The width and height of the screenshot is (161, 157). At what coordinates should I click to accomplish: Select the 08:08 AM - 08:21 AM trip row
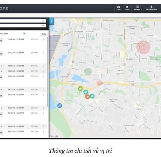pyautogui.click(x=23, y=66)
